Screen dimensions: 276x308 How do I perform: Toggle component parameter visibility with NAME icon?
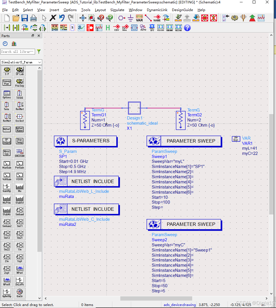pos(157,18)
